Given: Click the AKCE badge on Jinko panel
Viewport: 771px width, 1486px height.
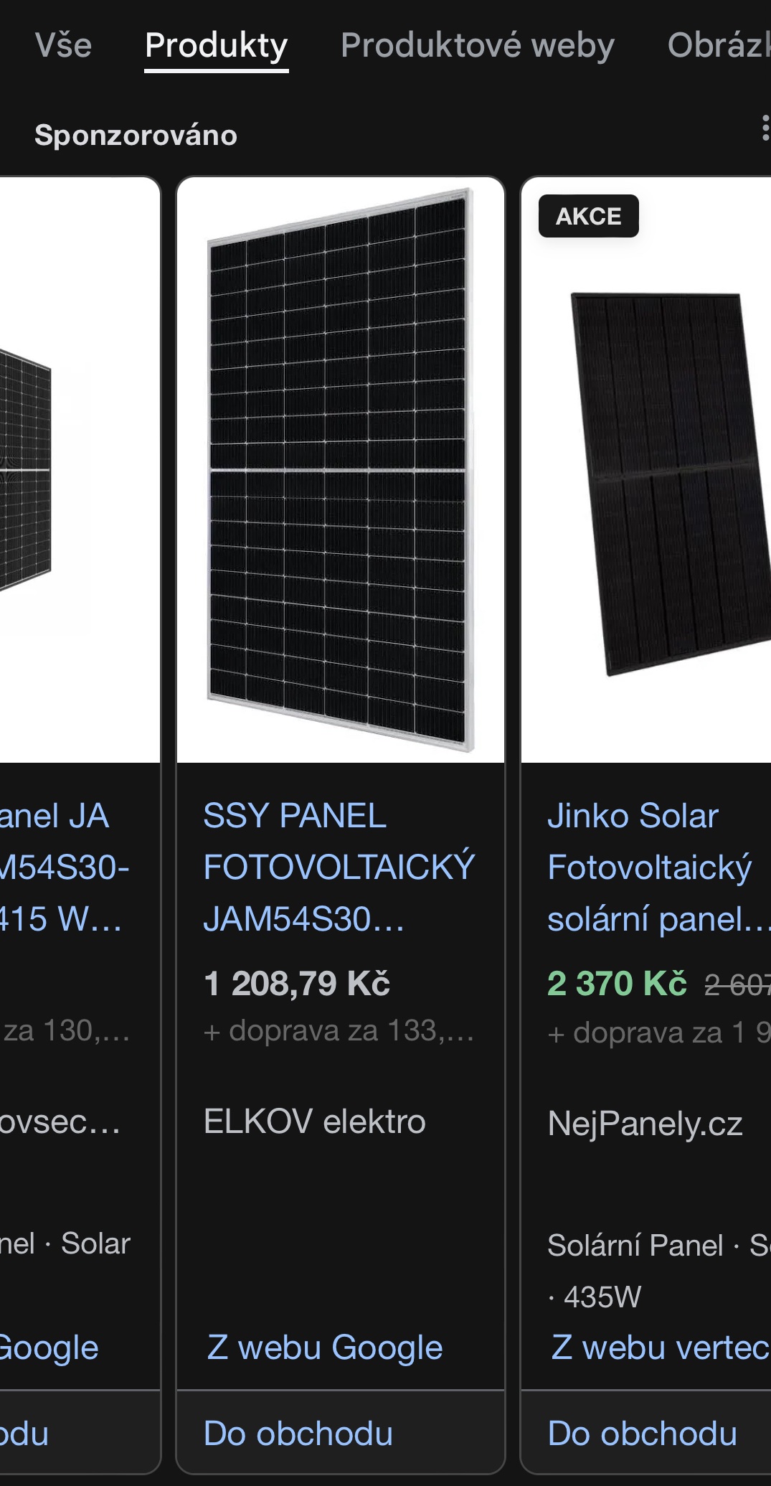Looking at the screenshot, I should click(588, 216).
